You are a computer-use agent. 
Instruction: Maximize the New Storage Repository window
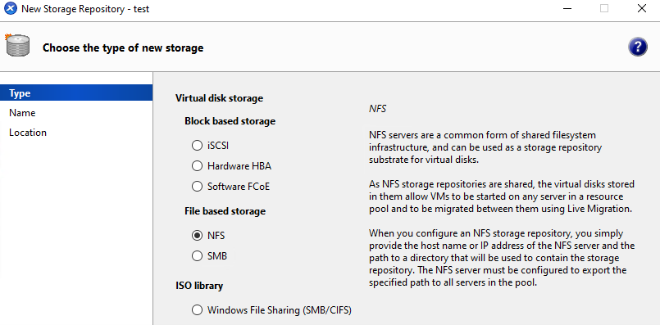point(604,8)
